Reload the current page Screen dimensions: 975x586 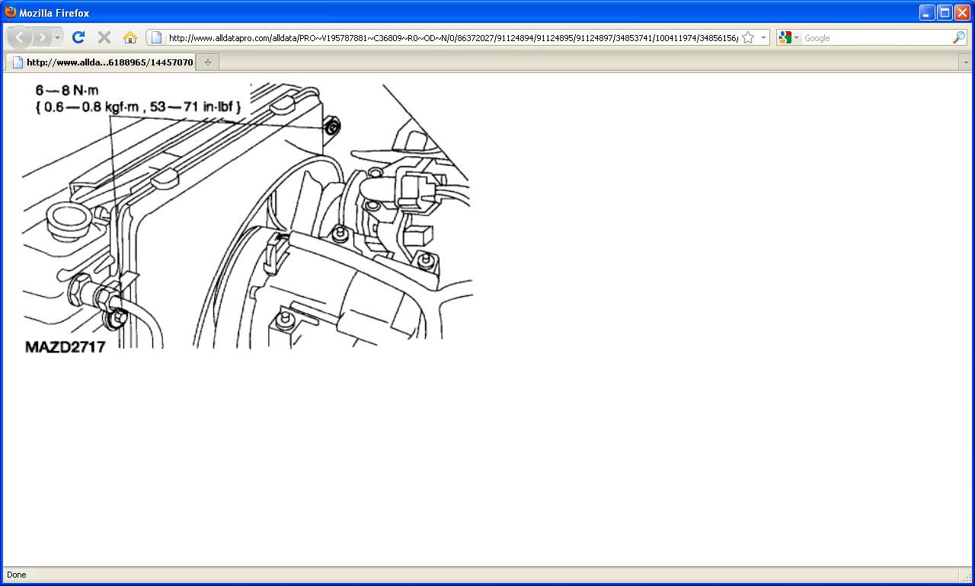pyautogui.click(x=78, y=37)
